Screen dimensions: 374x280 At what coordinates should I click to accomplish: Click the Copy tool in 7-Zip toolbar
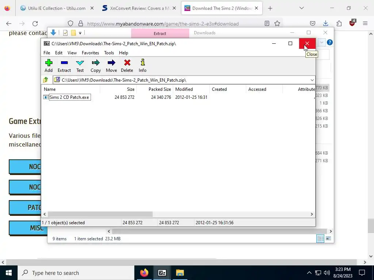96,66
